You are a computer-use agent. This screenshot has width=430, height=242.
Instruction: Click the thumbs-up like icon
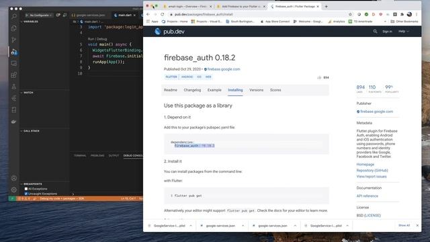pyautogui.click(x=319, y=78)
